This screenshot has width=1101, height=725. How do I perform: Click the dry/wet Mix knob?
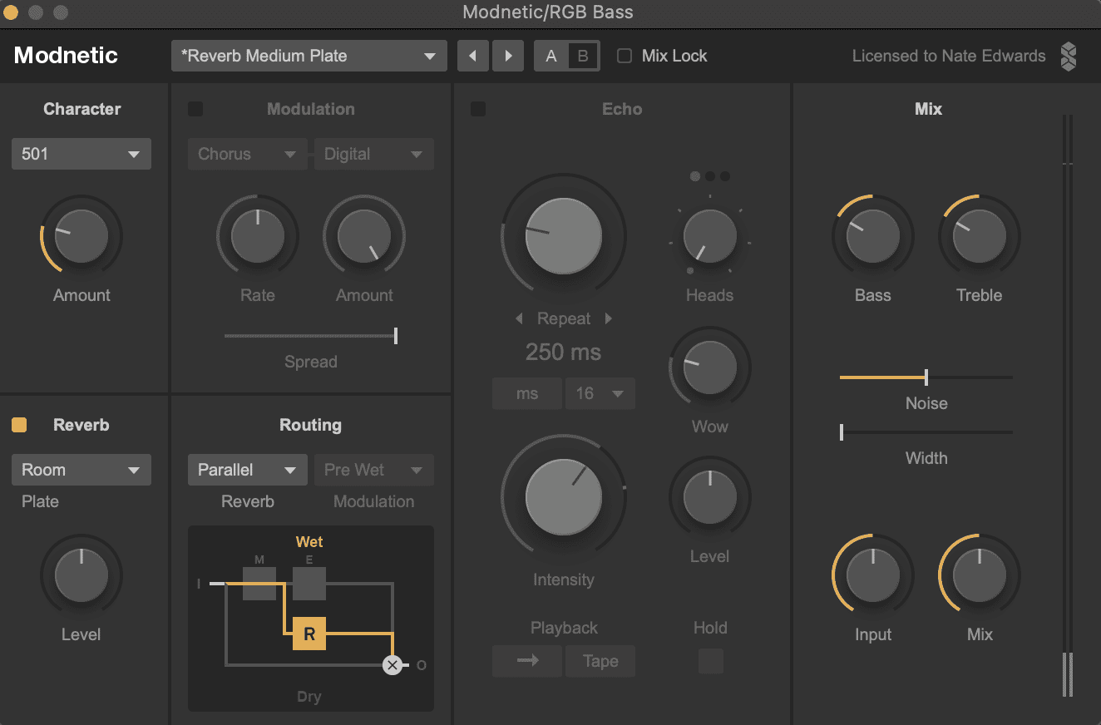click(980, 575)
